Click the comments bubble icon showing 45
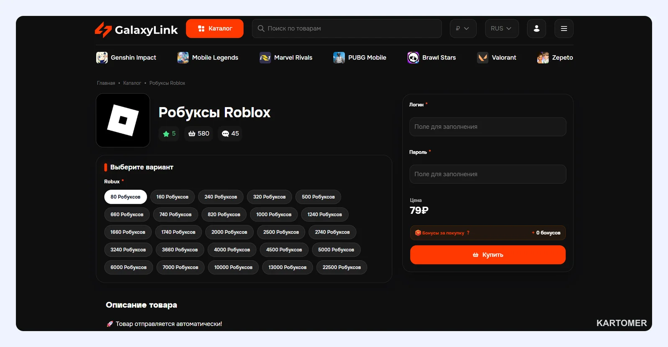Viewport: 668px width, 347px height. tap(226, 134)
